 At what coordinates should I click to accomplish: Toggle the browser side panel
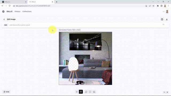(x=161, y=6)
